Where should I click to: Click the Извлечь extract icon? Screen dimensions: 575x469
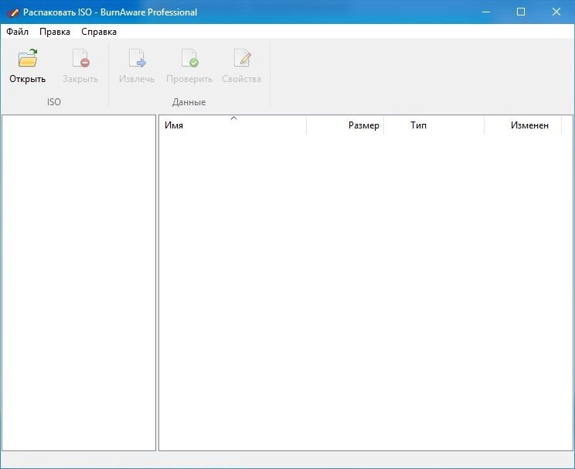(137, 58)
